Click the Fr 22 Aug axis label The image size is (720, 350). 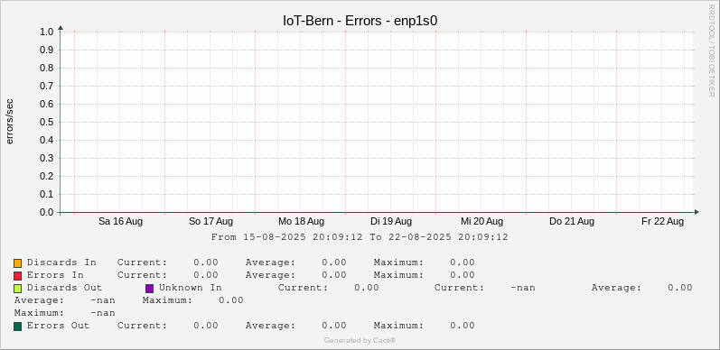(x=662, y=222)
